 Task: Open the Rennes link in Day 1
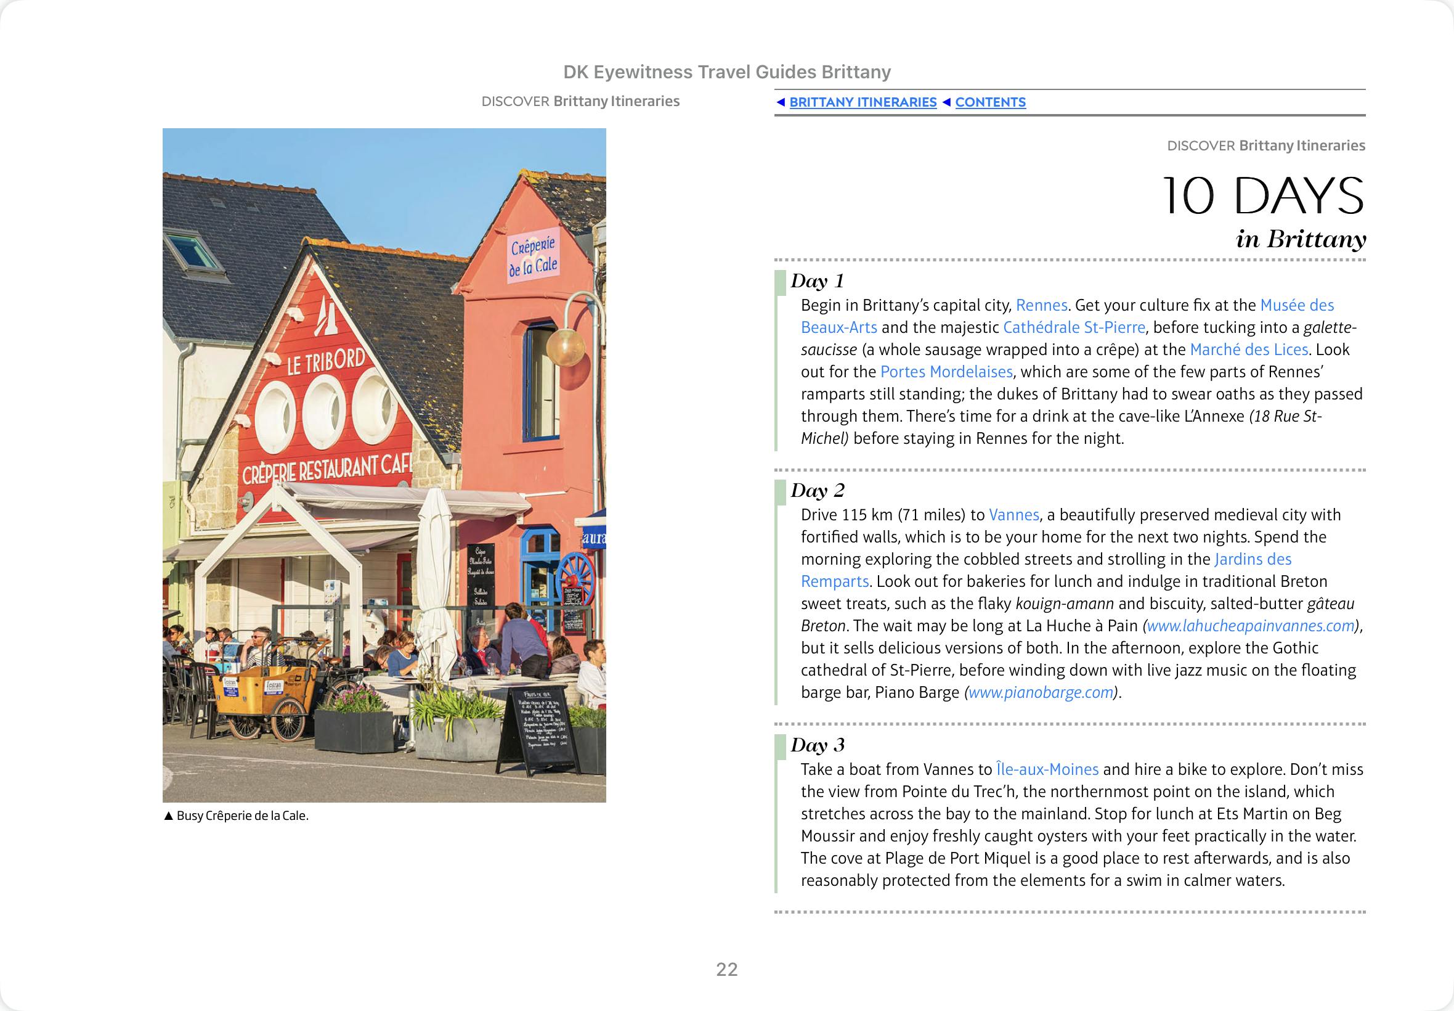tap(1041, 305)
